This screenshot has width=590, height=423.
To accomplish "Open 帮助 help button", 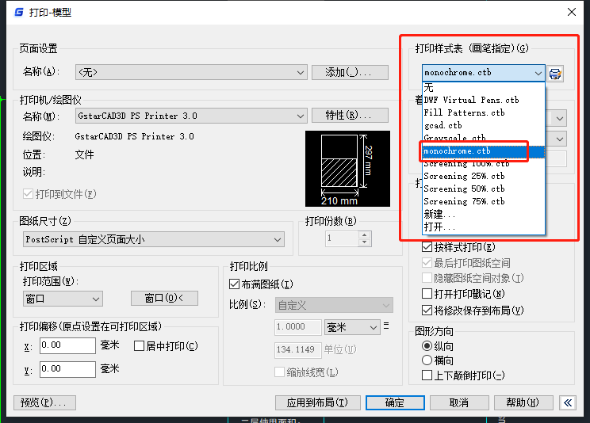I will pos(523,402).
